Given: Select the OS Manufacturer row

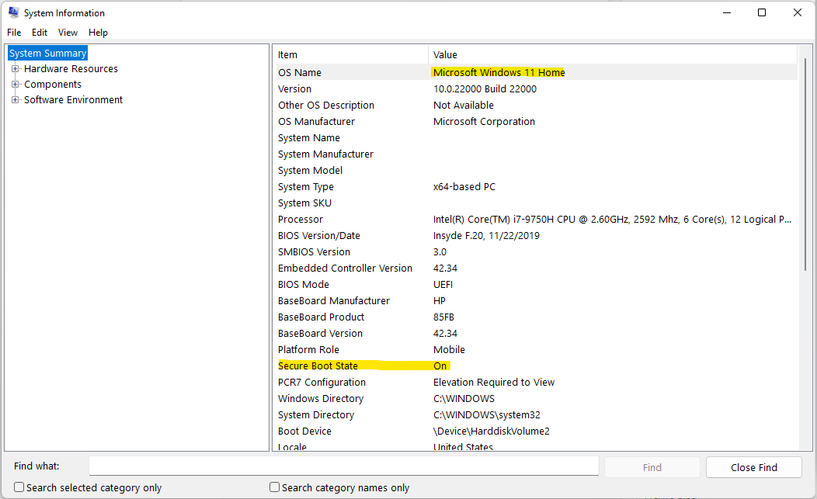Looking at the screenshot, I should [535, 121].
